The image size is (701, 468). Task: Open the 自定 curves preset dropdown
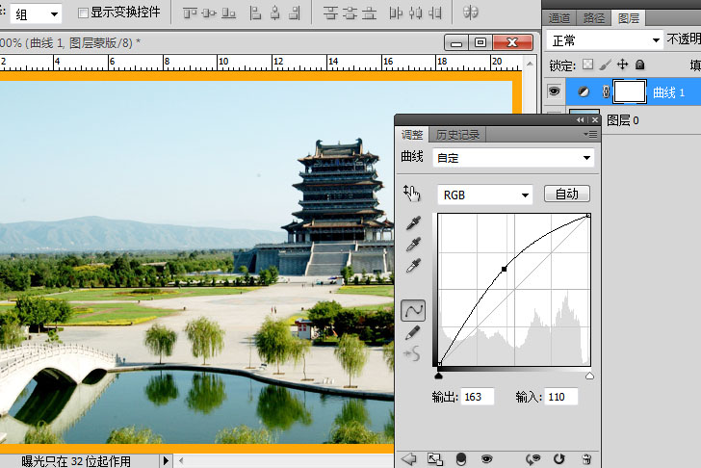pos(513,158)
